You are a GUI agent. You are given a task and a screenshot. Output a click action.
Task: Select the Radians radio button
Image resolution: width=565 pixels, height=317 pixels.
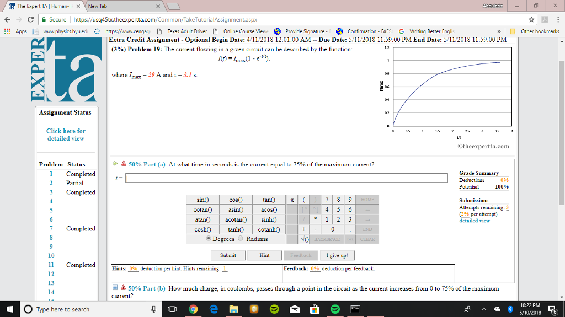242,239
